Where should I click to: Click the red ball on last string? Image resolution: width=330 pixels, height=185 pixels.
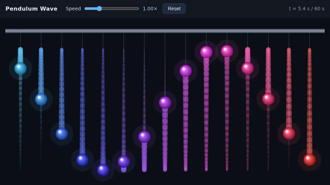click(x=309, y=160)
